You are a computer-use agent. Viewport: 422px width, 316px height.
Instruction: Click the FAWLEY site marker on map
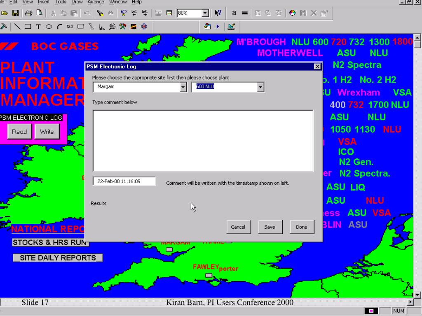point(209,275)
